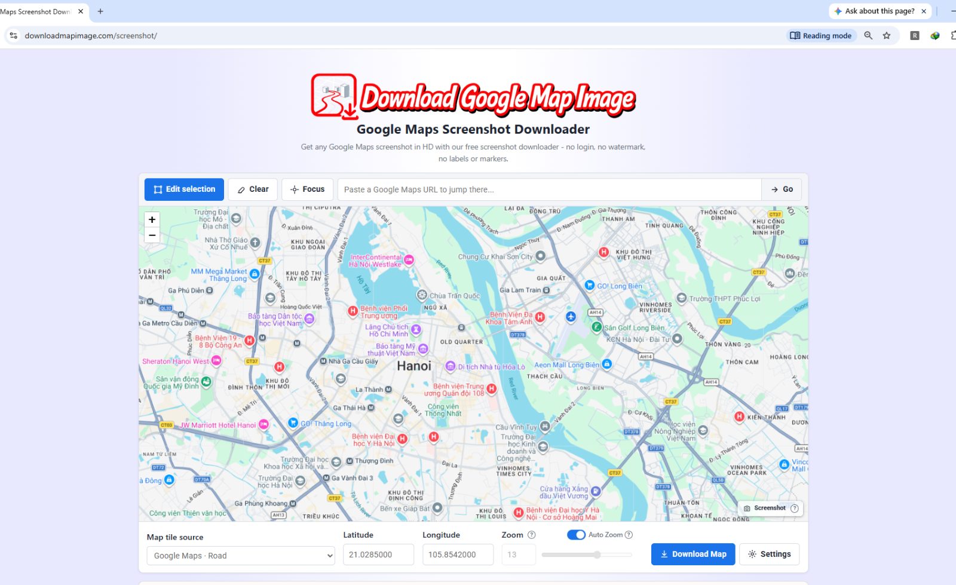Click the Chùa Trấn Quốc temple marker
The image size is (956, 585).
422,295
